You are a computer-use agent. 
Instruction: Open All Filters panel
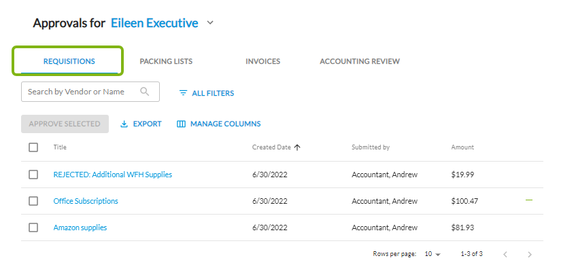point(206,93)
